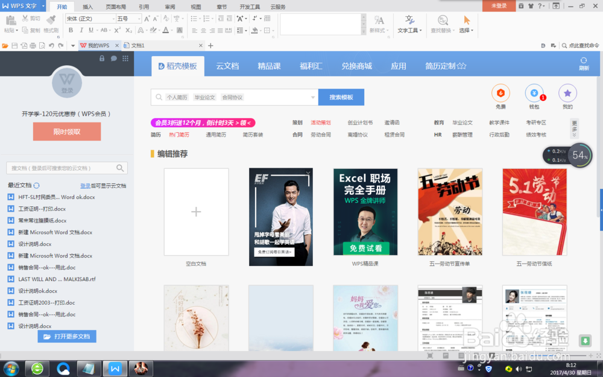603x377 pixels.
Task: Switch to the 云文档 tab
Action: click(227, 66)
